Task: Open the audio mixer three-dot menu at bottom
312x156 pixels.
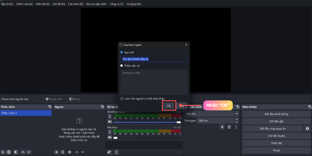Action: (x=116, y=152)
